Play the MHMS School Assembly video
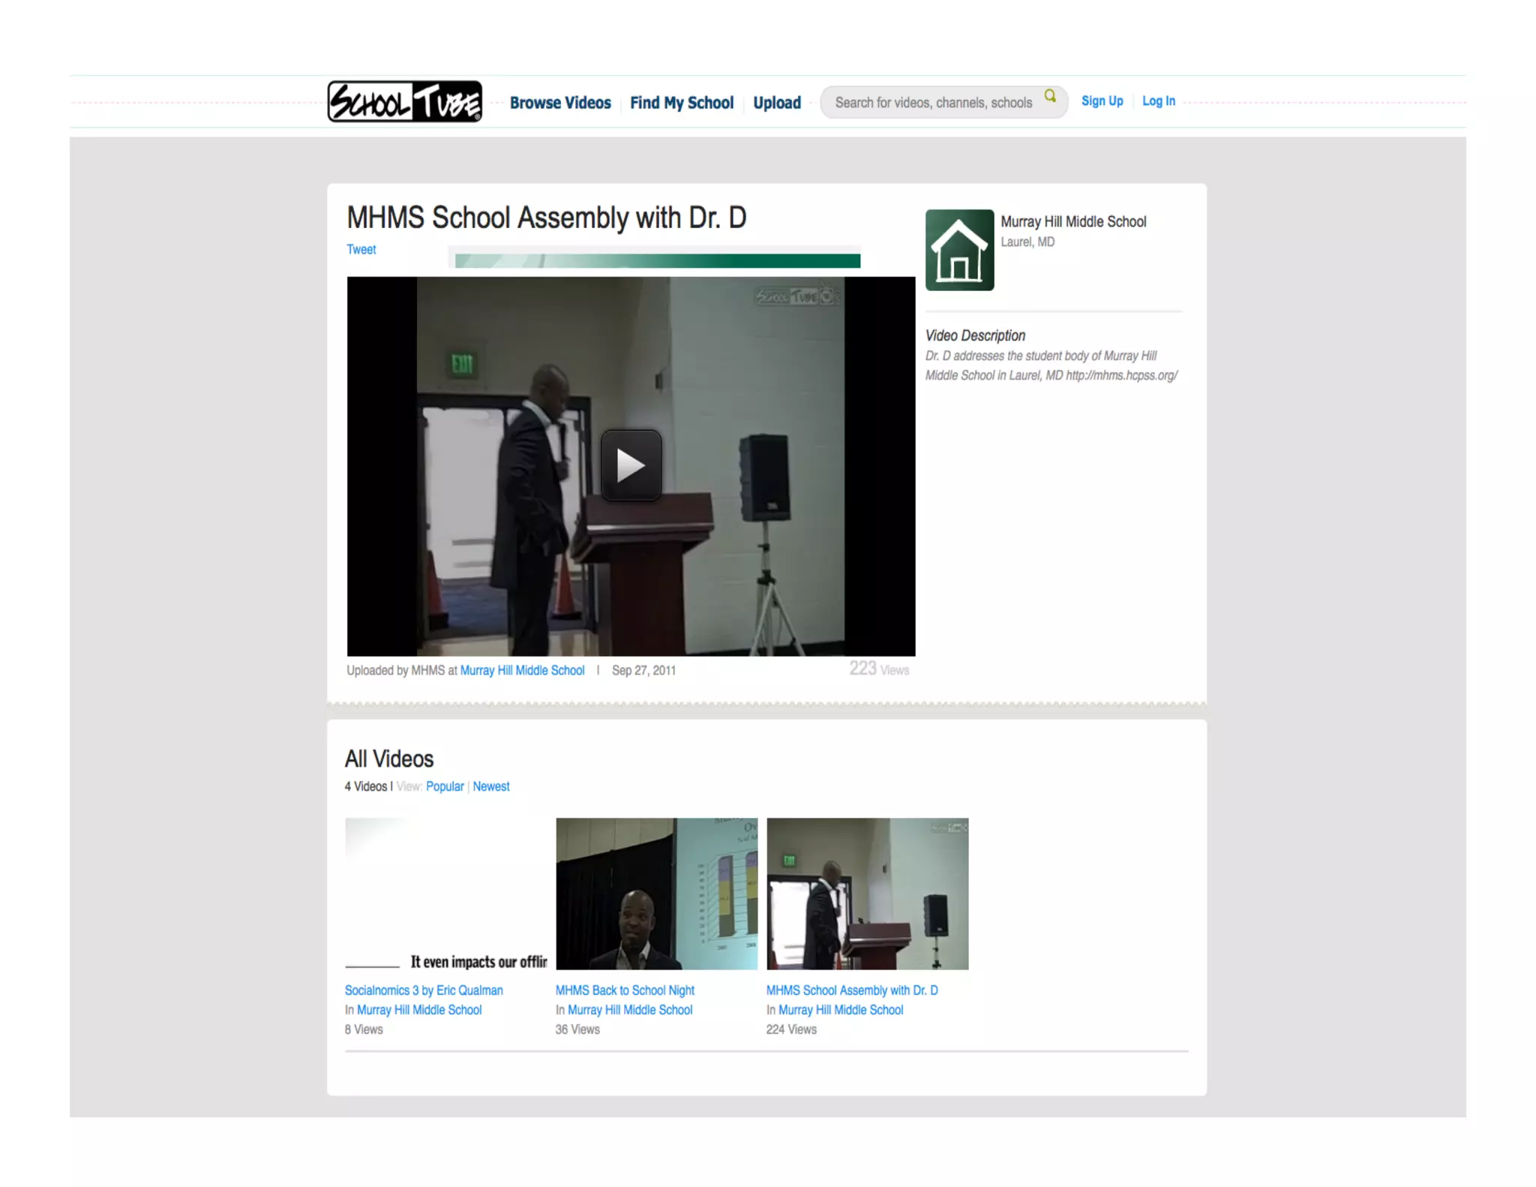The image size is (1536, 1187). (631, 464)
